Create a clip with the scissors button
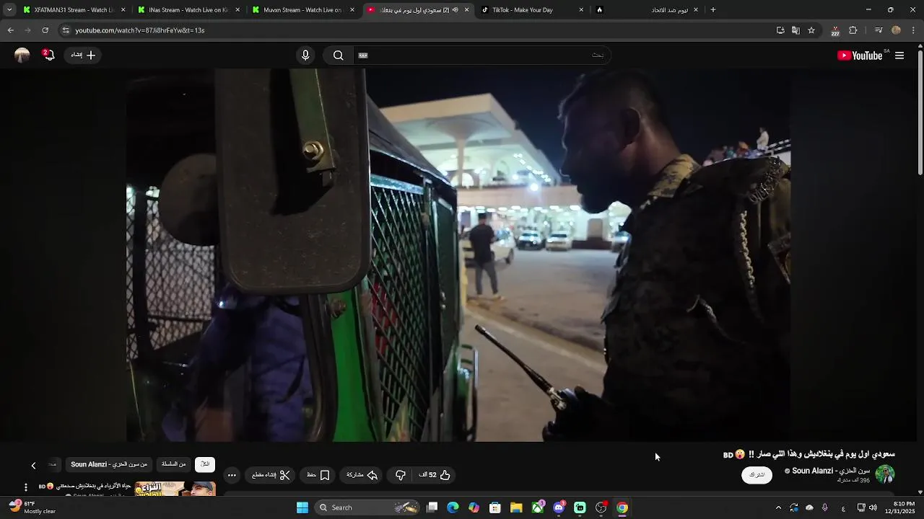 pyautogui.click(x=271, y=475)
